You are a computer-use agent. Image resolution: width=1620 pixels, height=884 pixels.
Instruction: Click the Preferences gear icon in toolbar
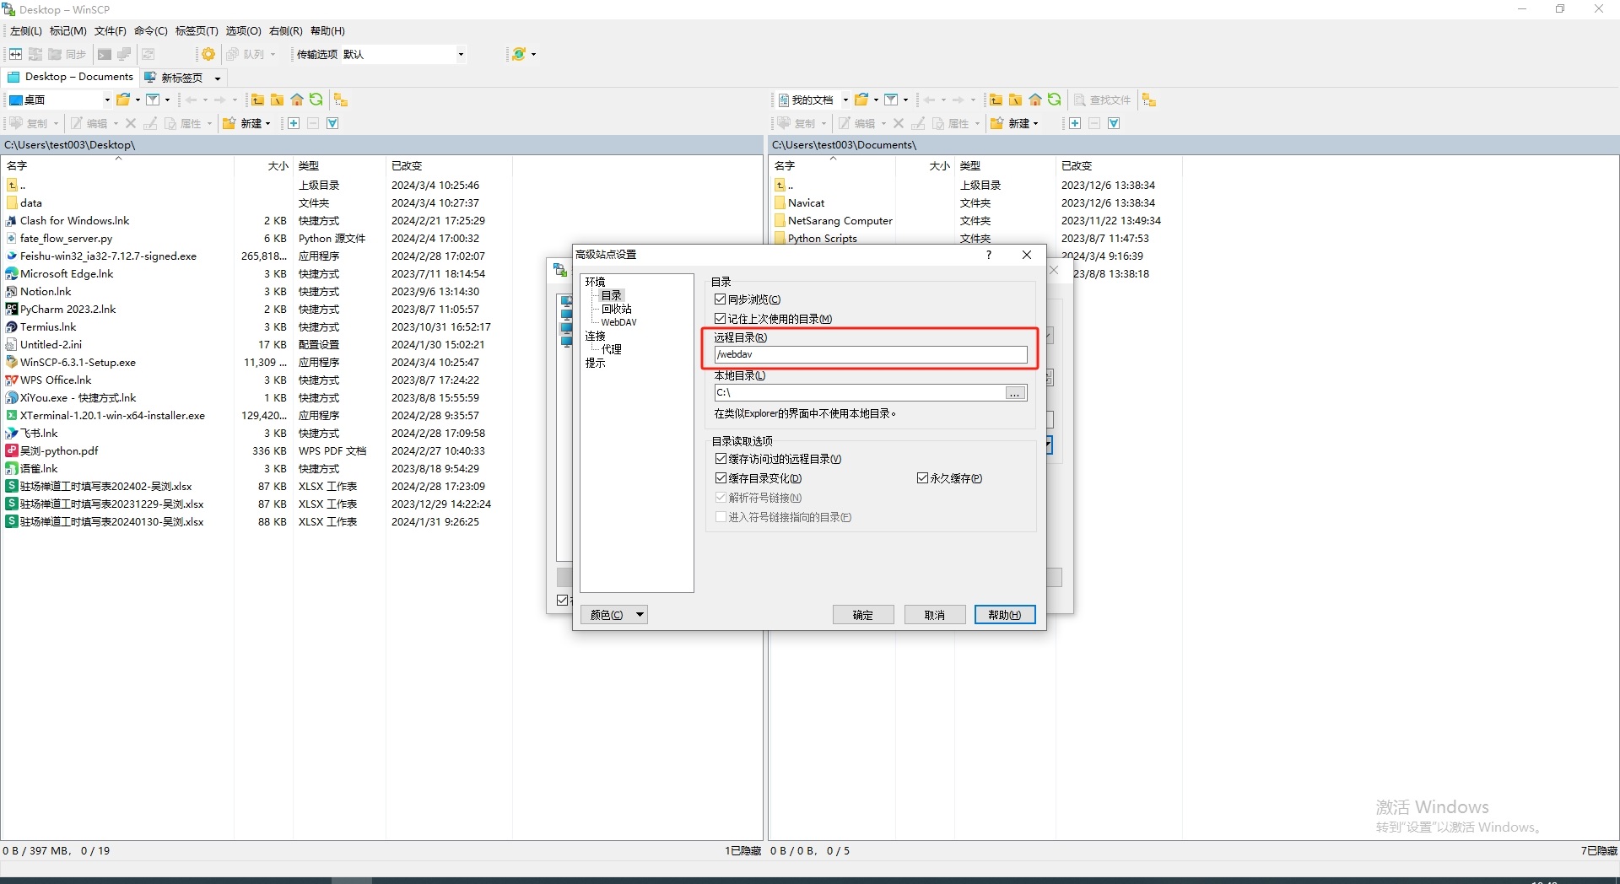[x=208, y=54]
